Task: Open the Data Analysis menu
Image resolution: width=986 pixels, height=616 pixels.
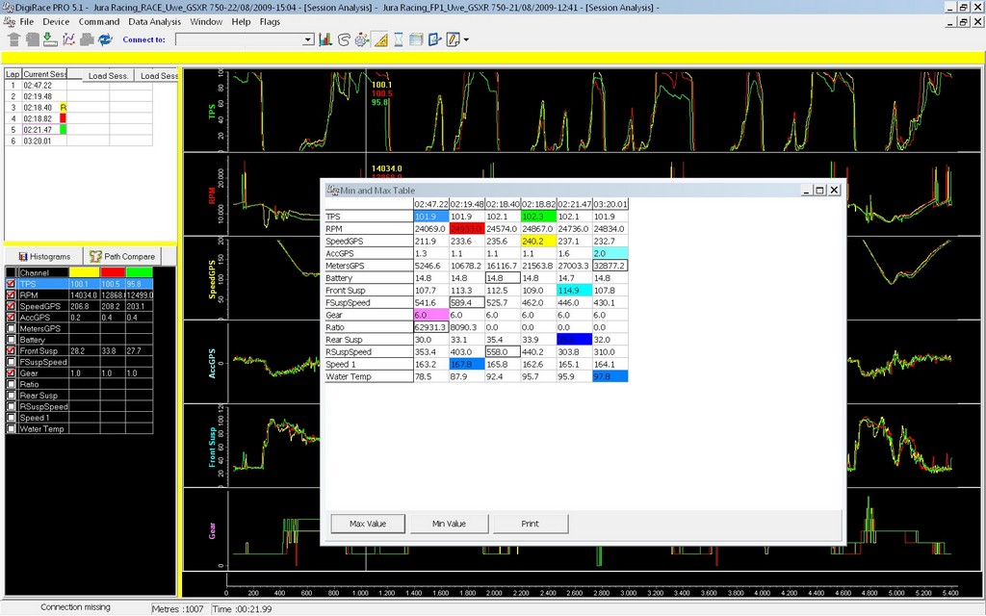Action: tap(154, 21)
